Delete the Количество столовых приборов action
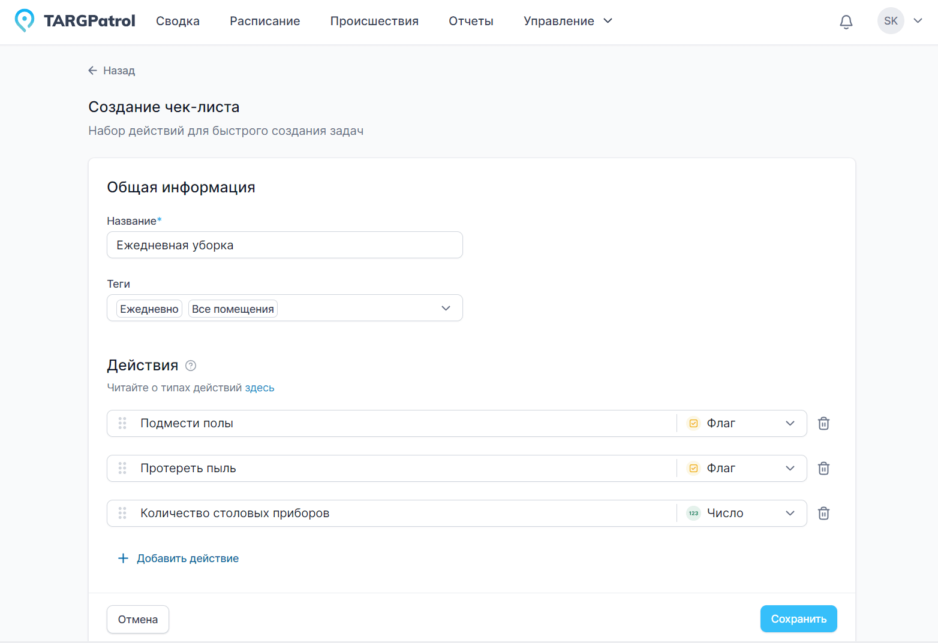The image size is (938, 643). click(x=823, y=513)
